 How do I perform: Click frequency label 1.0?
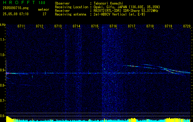[2, 55]
